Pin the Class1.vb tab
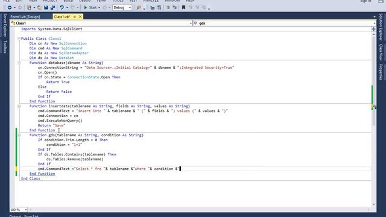The height and width of the screenshot is (217, 386). (75, 17)
